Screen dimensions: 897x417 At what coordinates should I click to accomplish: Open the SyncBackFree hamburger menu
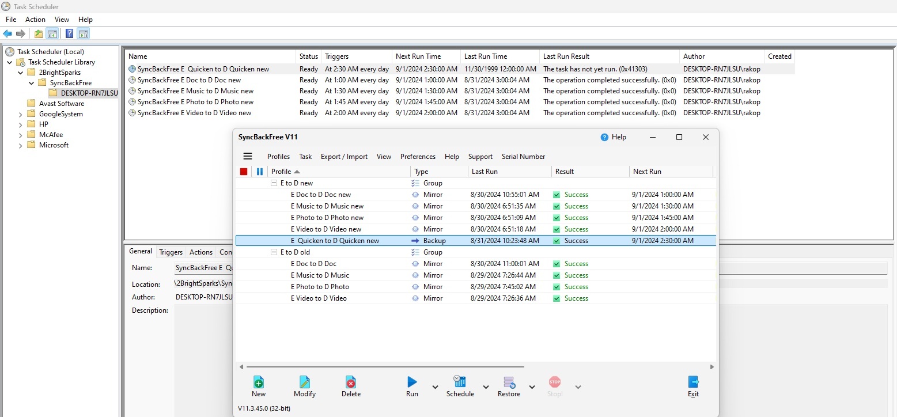pos(248,156)
